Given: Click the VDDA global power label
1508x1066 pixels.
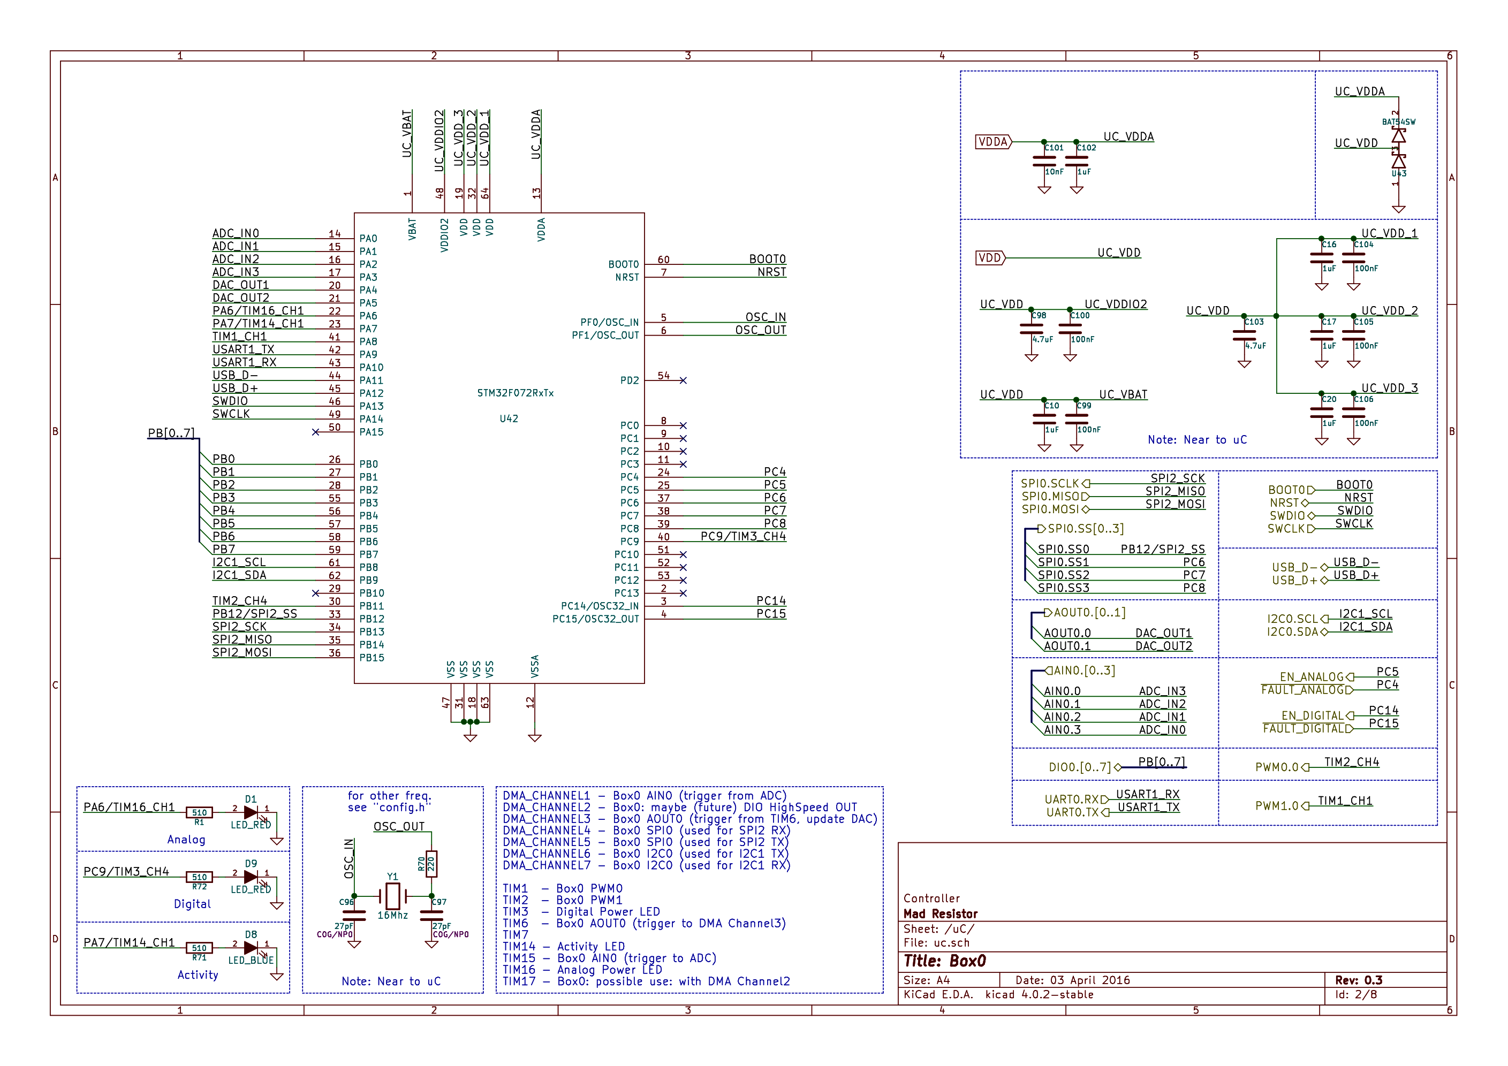Looking at the screenshot, I should (994, 142).
